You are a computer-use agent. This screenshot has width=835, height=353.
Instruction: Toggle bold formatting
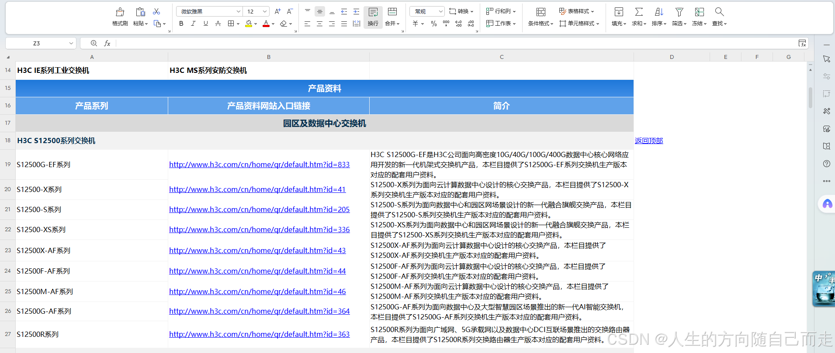[x=181, y=24]
